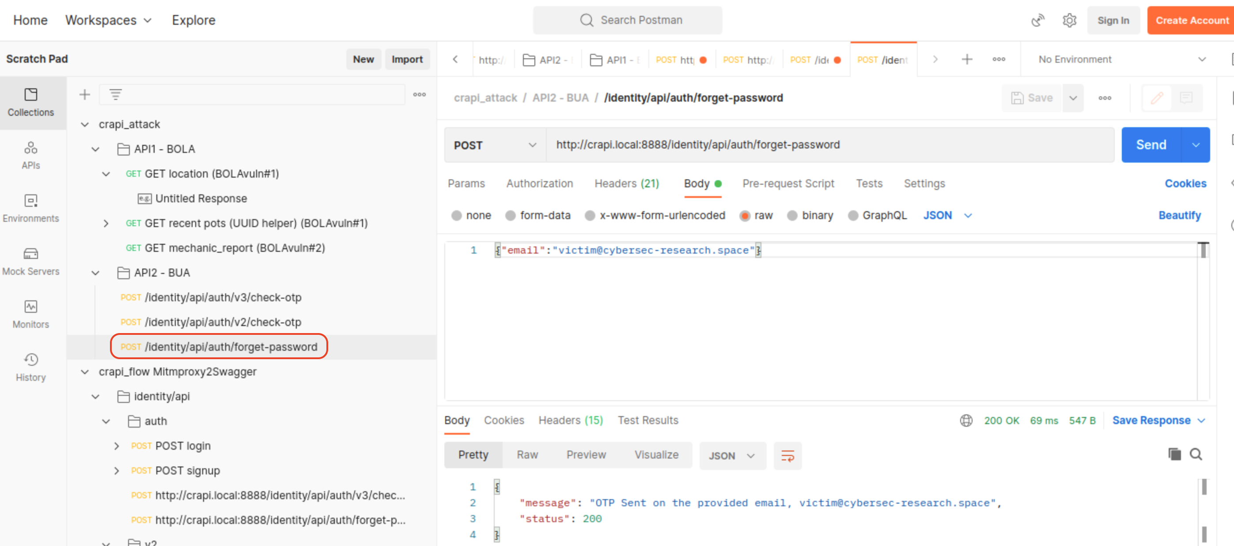The height and width of the screenshot is (546, 1234).
Task: Open the POST method dropdown
Action: click(495, 145)
